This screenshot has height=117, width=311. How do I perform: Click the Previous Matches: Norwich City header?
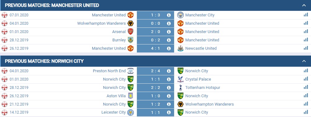pos(44,61)
